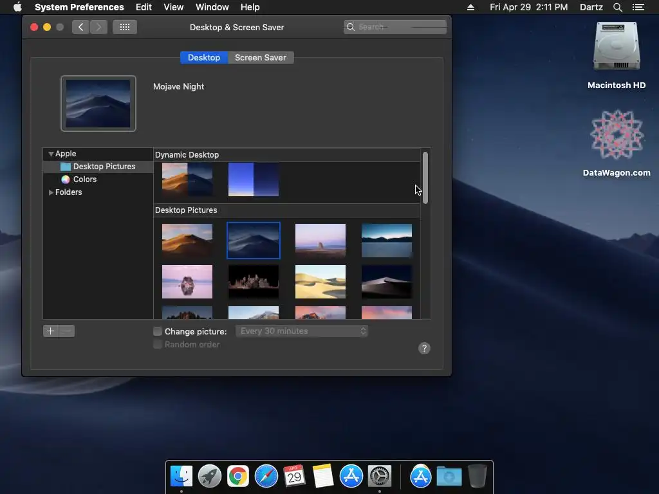Open System Preferences gear in Dock
The width and height of the screenshot is (659, 494).
click(380, 477)
